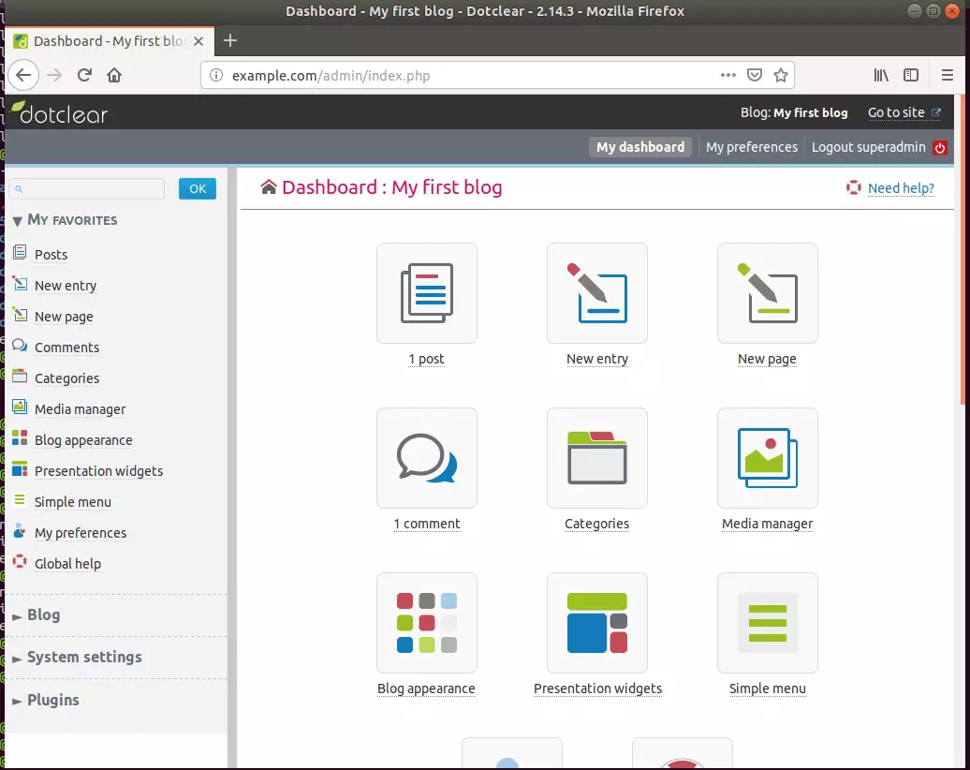
Task: Click the Global help sidebar link
Action: [67, 565]
